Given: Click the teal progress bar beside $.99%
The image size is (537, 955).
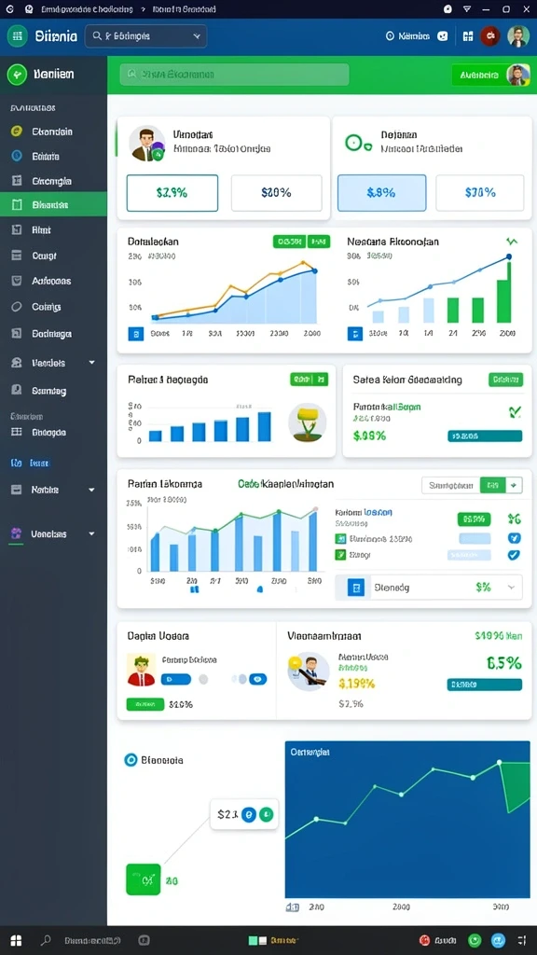Looking at the screenshot, I should [485, 436].
